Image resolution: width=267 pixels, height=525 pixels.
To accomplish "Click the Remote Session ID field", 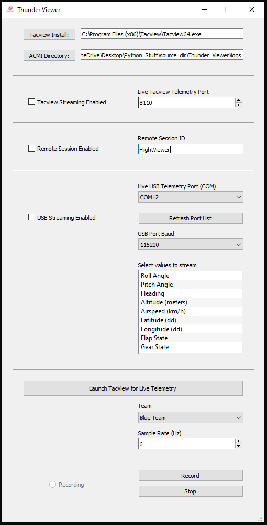I will pos(191,149).
